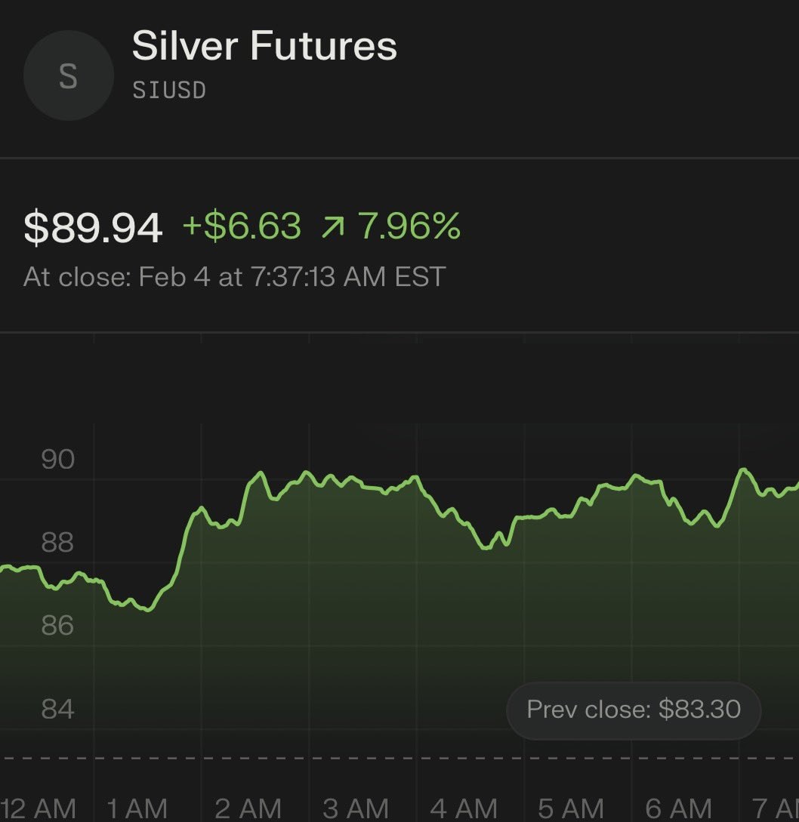Select the 5 AM time axis label

coord(571,808)
